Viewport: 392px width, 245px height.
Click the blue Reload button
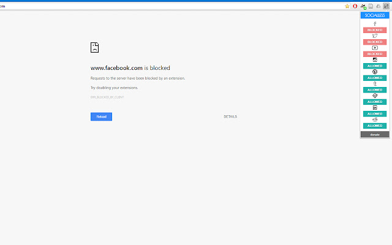pyautogui.click(x=101, y=117)
